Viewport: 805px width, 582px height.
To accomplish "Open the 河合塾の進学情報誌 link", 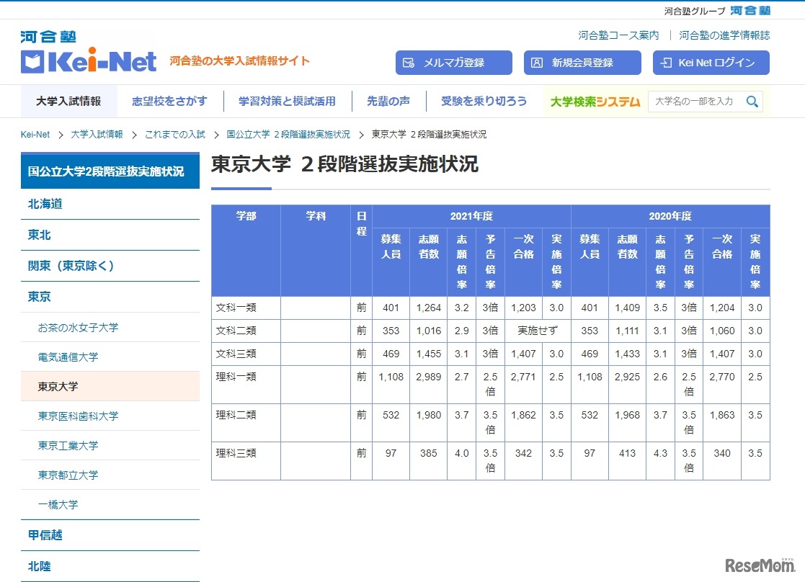I will pos(724,35).
